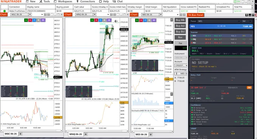257x139 pixels.
Task: Click first toolbar icon on MES chart header
Action: pos(181,15)
